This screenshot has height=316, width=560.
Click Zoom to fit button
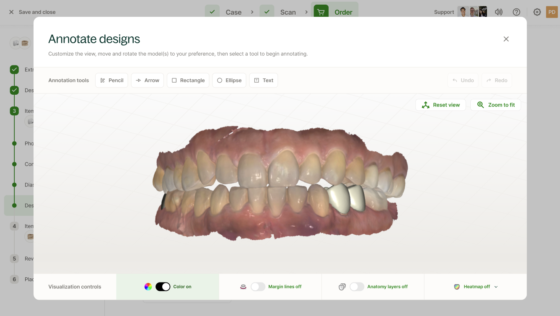495,105
